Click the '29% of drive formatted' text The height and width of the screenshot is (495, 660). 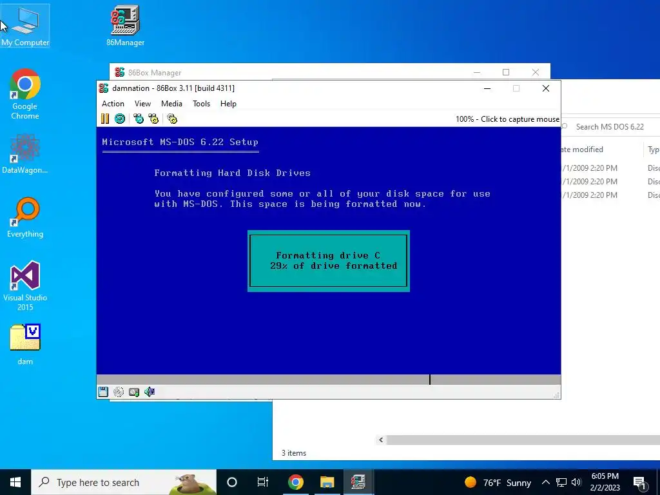tap(333, 266)
